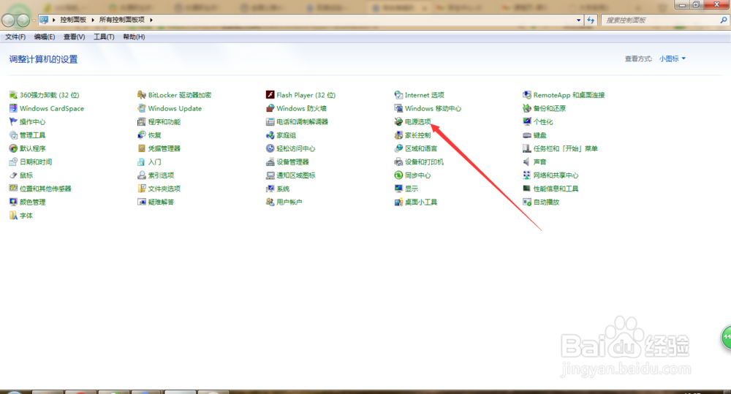Image resolution: width=731 pixels, height=394 pixels.
Task: Open the 帮助(H) menu
Action: [134, 37]
